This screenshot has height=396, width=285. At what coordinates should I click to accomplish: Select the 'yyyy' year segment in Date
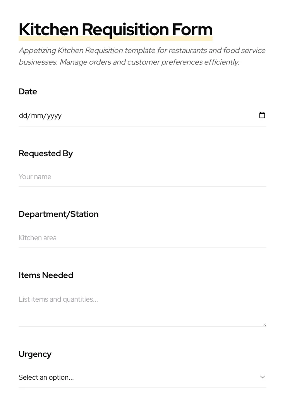click(55, 116)
